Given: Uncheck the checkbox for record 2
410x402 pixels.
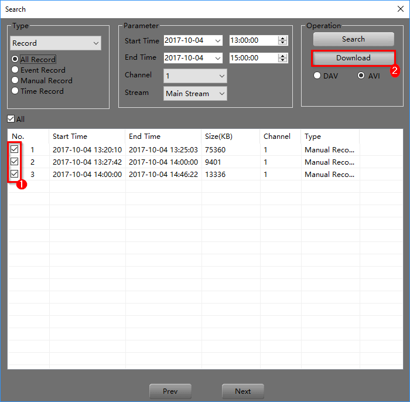Looking at the screenshot, I should [15, 162].
